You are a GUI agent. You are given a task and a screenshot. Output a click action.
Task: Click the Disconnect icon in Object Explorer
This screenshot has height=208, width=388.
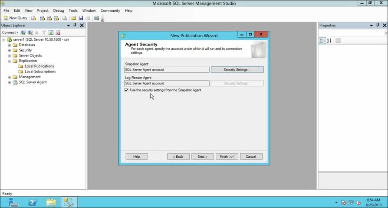click(30, 32)
